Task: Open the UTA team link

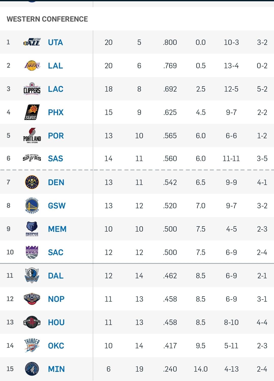Action: point(56,42)
